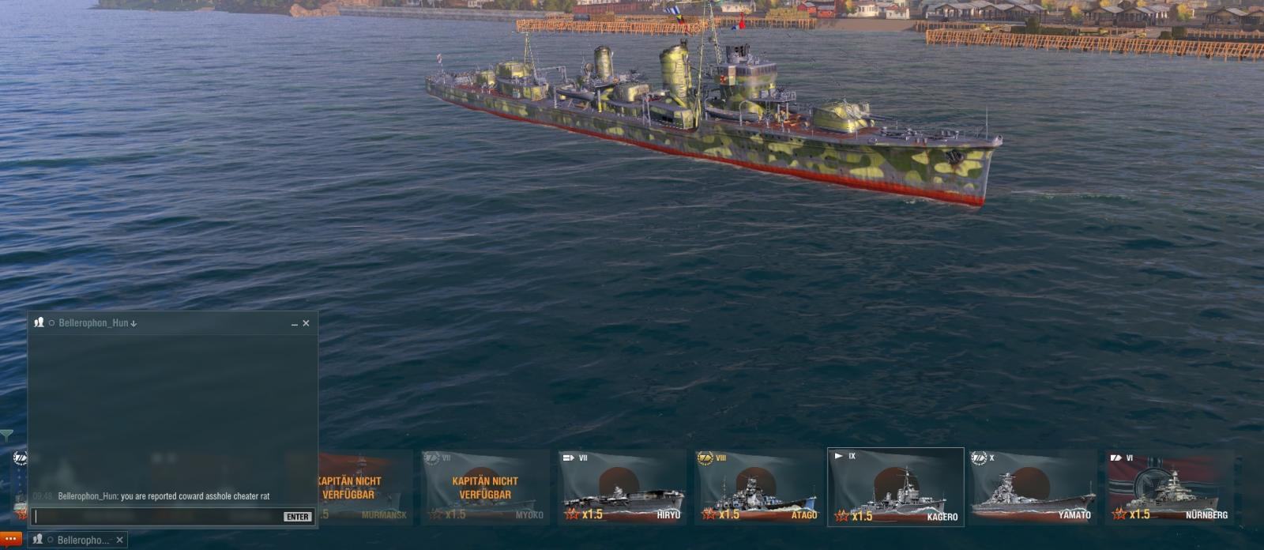Image resolution: width=1264 pixels, height=550 pixels.
Task: Select the Yamato ship card
Action: click(x=1032, y=488)
